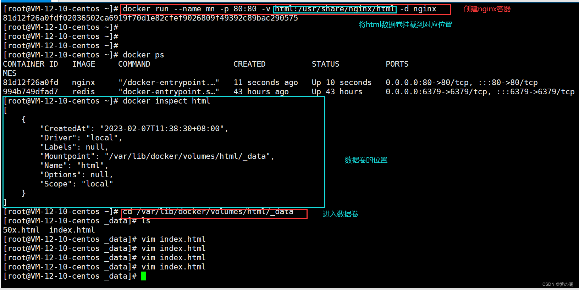The height and width of the screenshot is (290, 579).
Task: Click the "Labels": null line
Action: [74, 147]
